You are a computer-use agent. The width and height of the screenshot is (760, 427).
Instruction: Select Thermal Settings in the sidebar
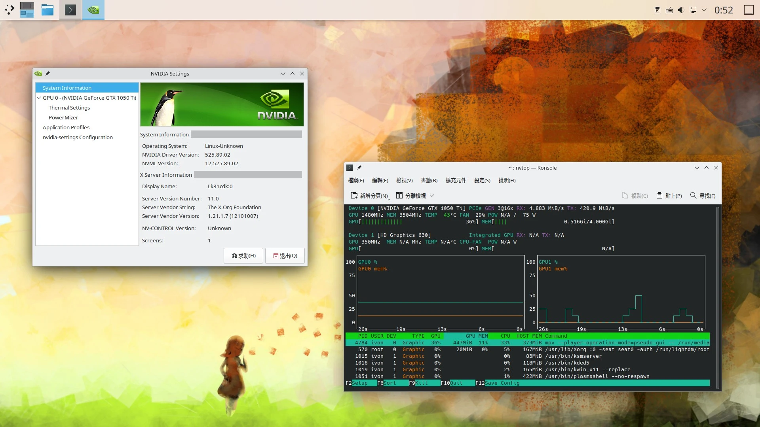coord(69,108)
